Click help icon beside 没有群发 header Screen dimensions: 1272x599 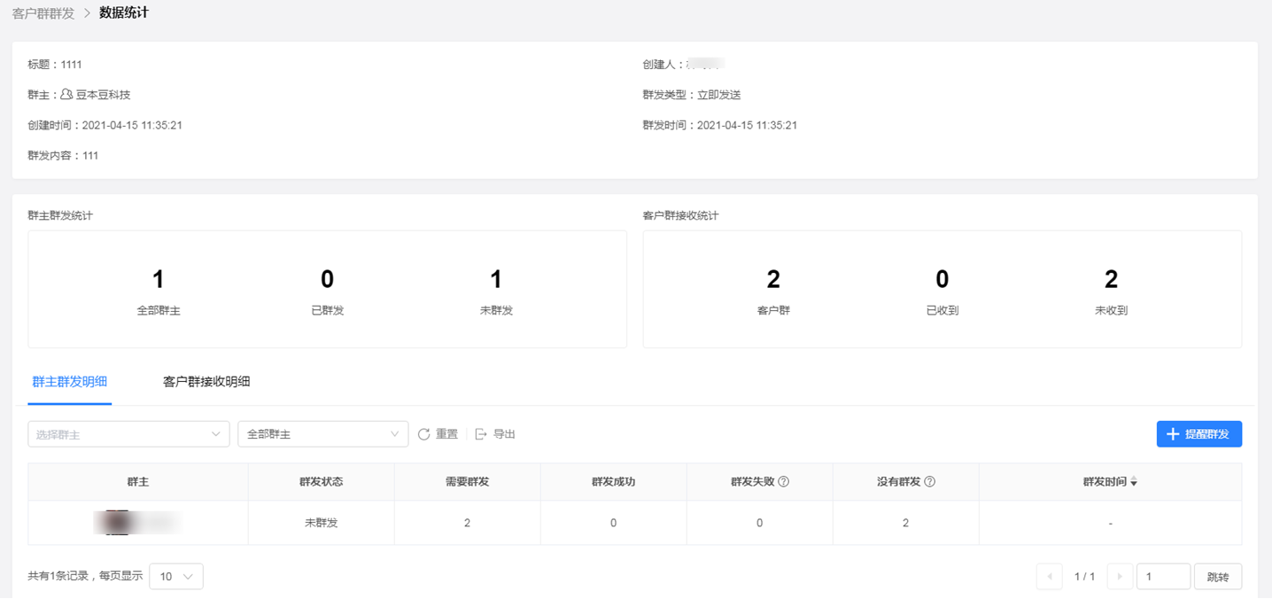click(x=929, y=482)
